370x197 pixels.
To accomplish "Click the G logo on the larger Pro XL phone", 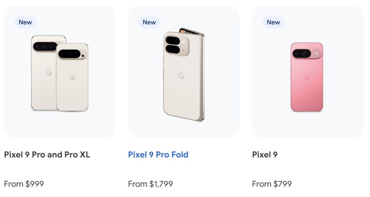I will pyautogui.click(x=48, y=72).
